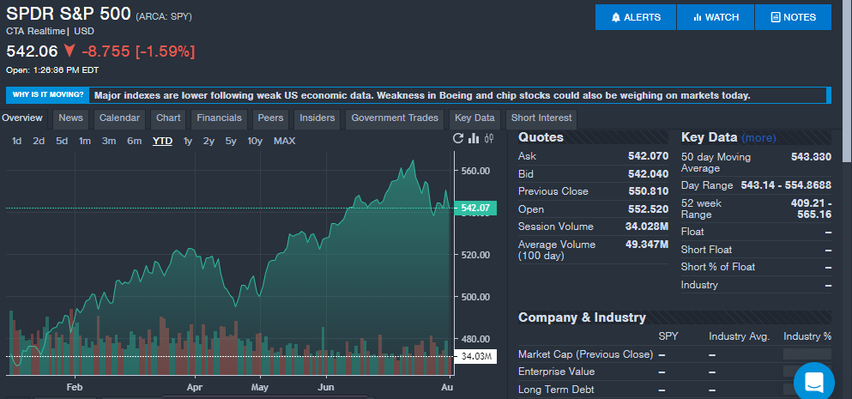Set chart range to MAX
This screenshot has height=399, width=852.
tap(285, 142)
